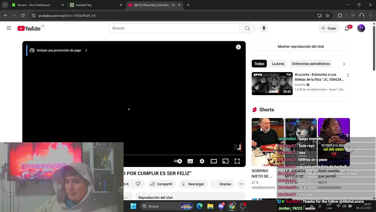Open Discord from taskbar
This screenshot has height=212, width=376.
click(x=221, y=206)
